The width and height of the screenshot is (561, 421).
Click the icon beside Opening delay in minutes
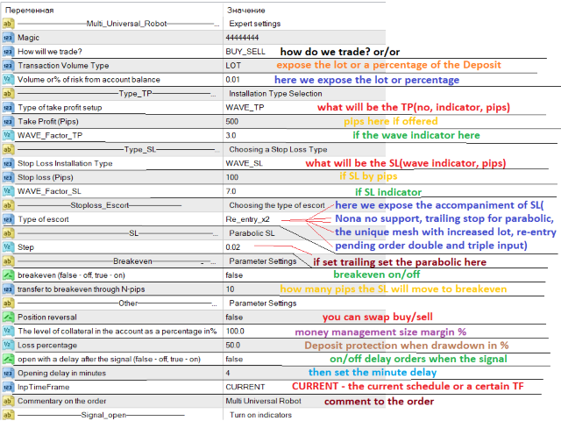(8, 373)
